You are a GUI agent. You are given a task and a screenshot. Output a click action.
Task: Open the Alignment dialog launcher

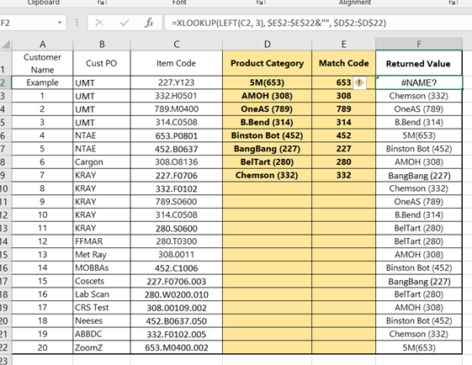coord(453,3)
